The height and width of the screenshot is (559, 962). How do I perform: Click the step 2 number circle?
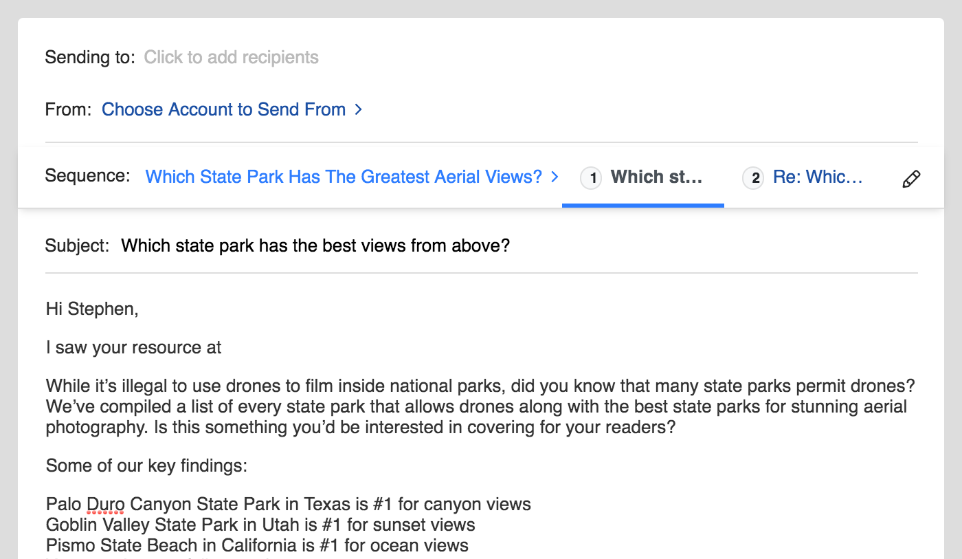[x=753, y=178]
